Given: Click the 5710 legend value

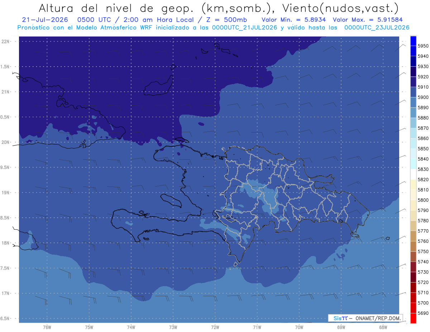Looking at the screenshot, I should (423, 293).
